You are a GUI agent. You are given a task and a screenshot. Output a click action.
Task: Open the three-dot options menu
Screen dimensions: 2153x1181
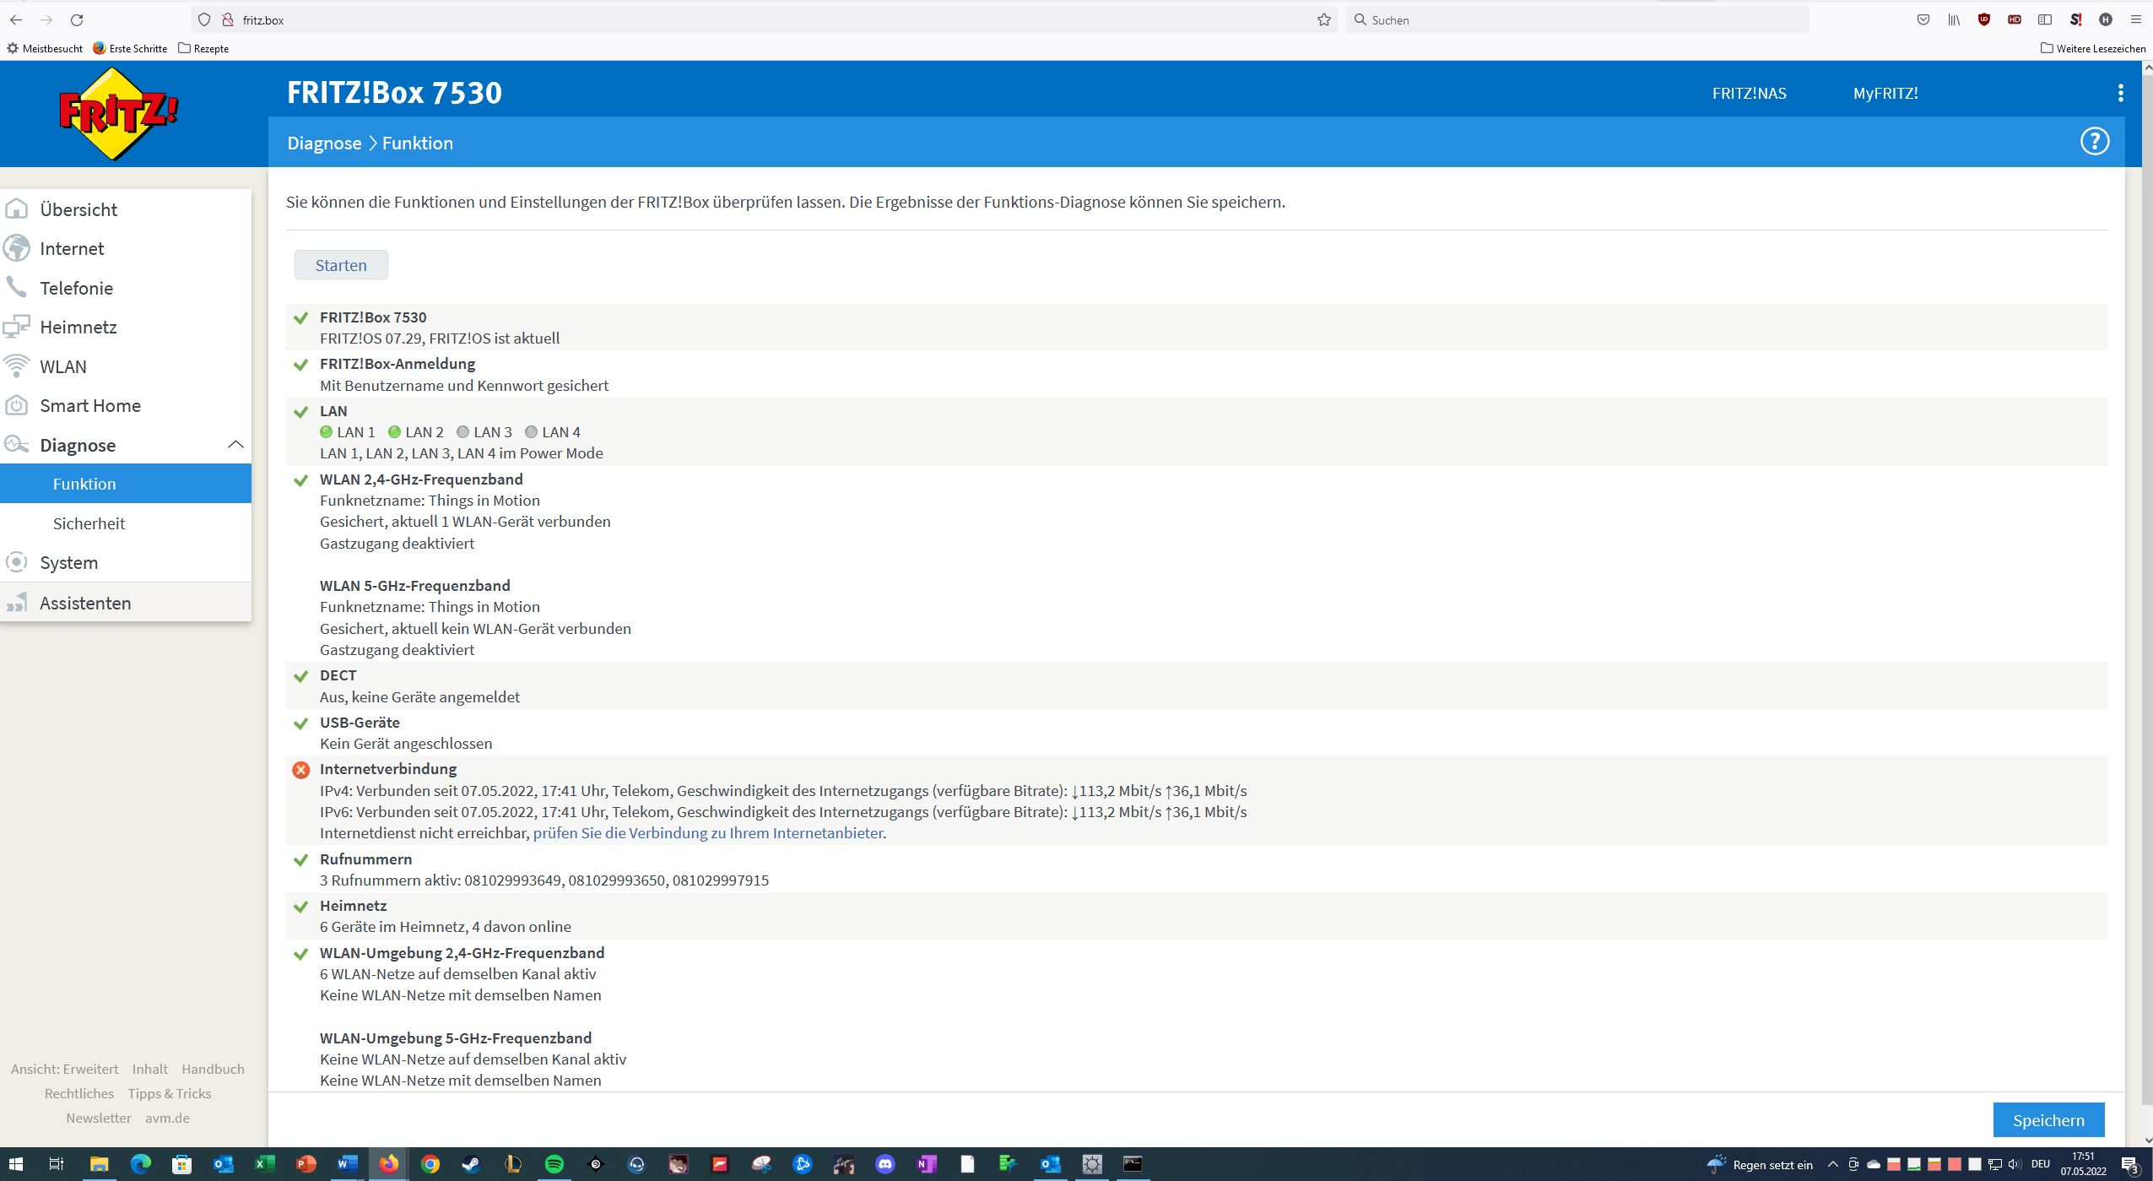[x=2120, y=93]
